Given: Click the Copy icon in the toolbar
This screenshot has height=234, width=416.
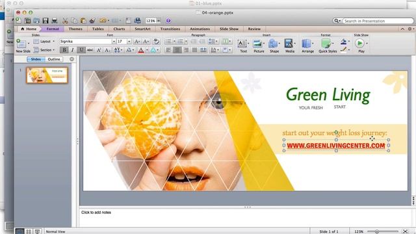Looking at the screenshot, I should (x=74, y=21).
